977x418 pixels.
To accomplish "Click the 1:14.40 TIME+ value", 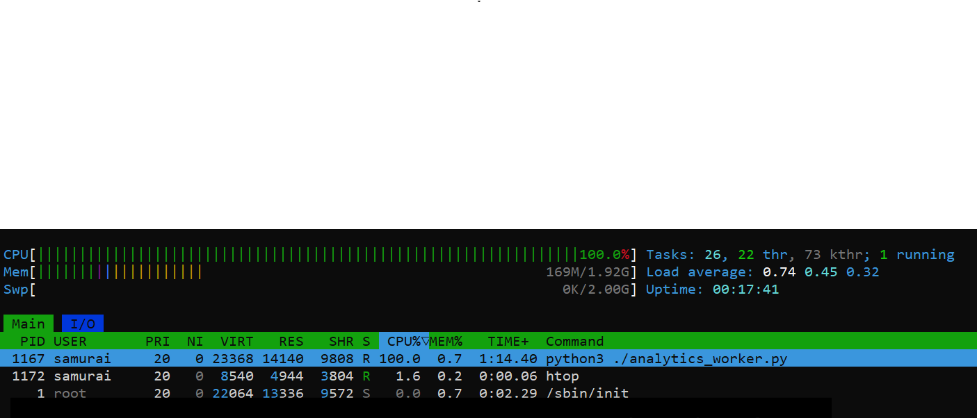I will 508,359.
